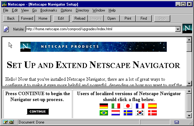Image resolution: width=194 pixels, height=126 pixels.
Task: Click inside the Netsite URL field
Action: coord(100,29)
